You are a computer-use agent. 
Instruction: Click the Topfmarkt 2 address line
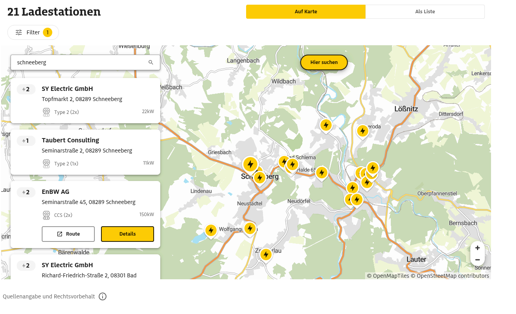click(x=82, y=99)
